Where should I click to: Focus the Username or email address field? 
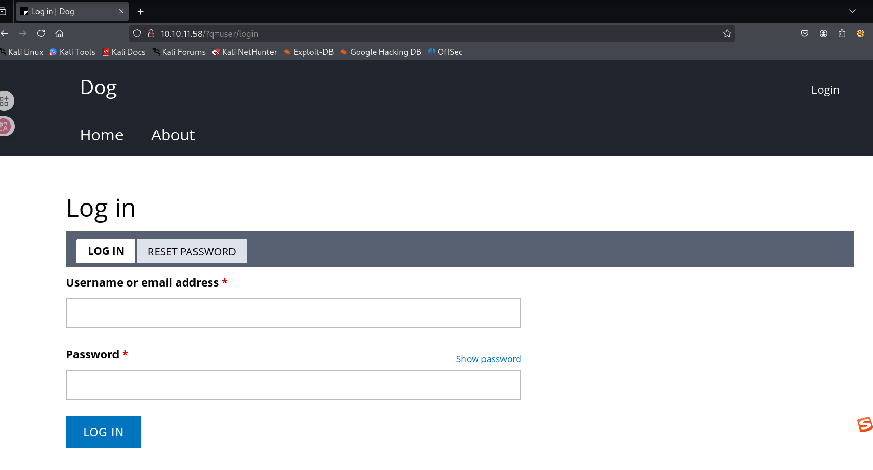tap(293, 313)
